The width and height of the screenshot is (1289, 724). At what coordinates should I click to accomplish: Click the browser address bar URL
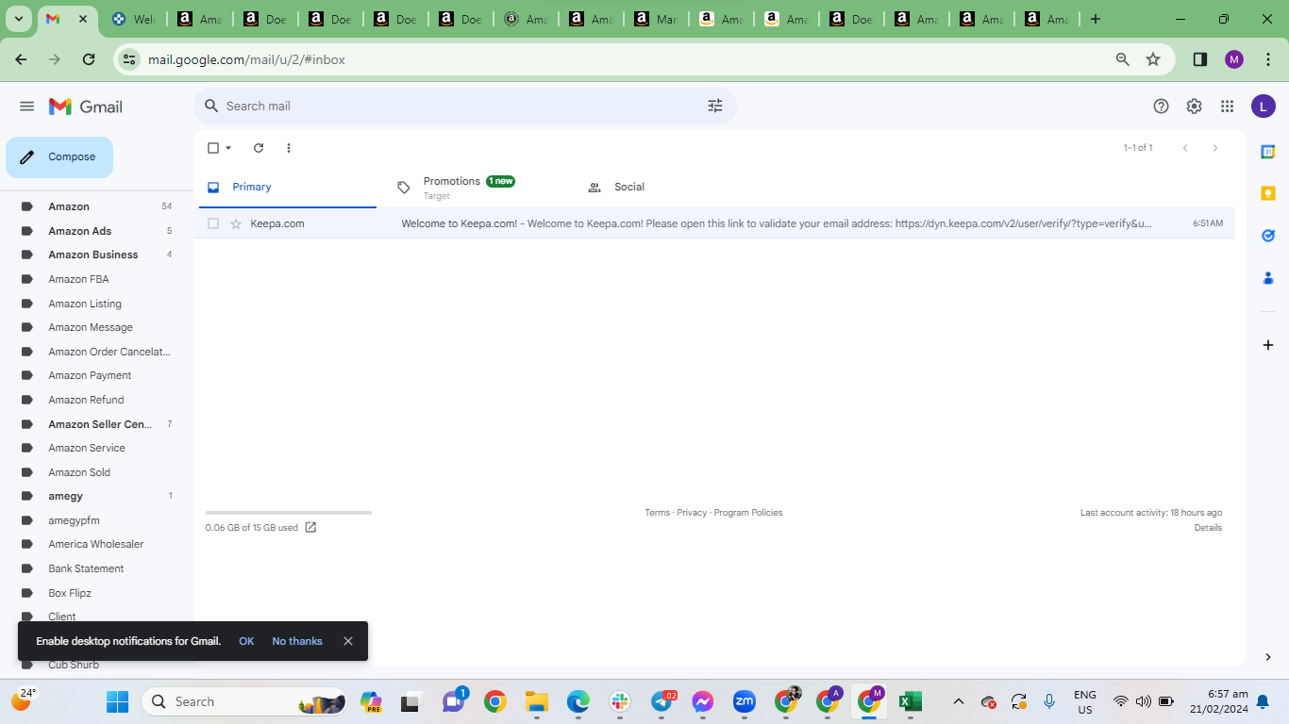tap(246, 59)
